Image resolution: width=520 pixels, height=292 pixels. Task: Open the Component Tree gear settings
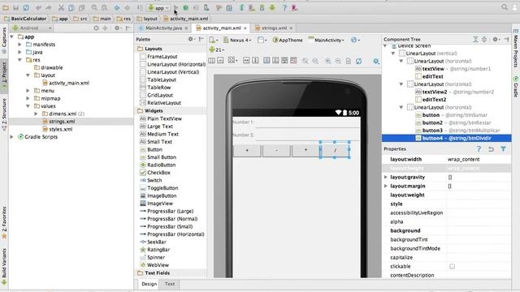click(x=495, y=39)
